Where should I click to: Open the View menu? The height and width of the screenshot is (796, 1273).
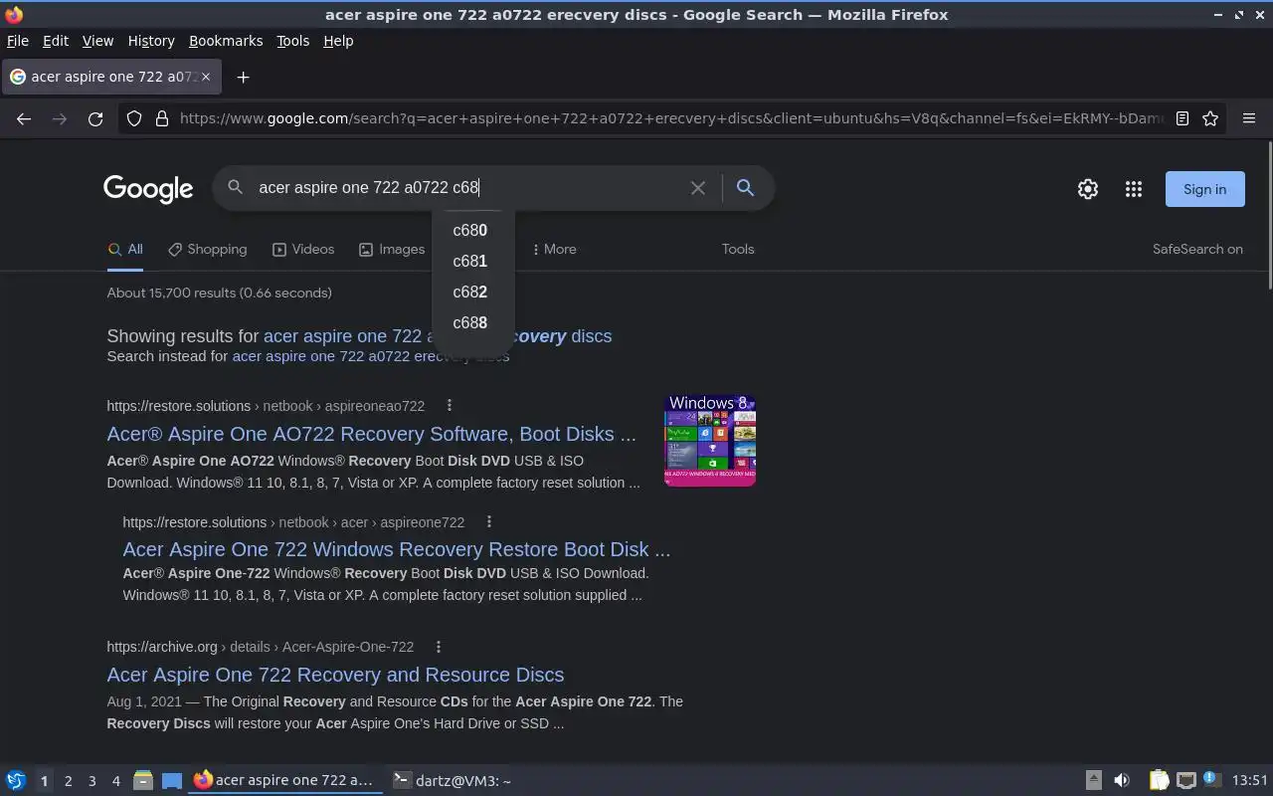pyautogui.click(x=97, y=41)
